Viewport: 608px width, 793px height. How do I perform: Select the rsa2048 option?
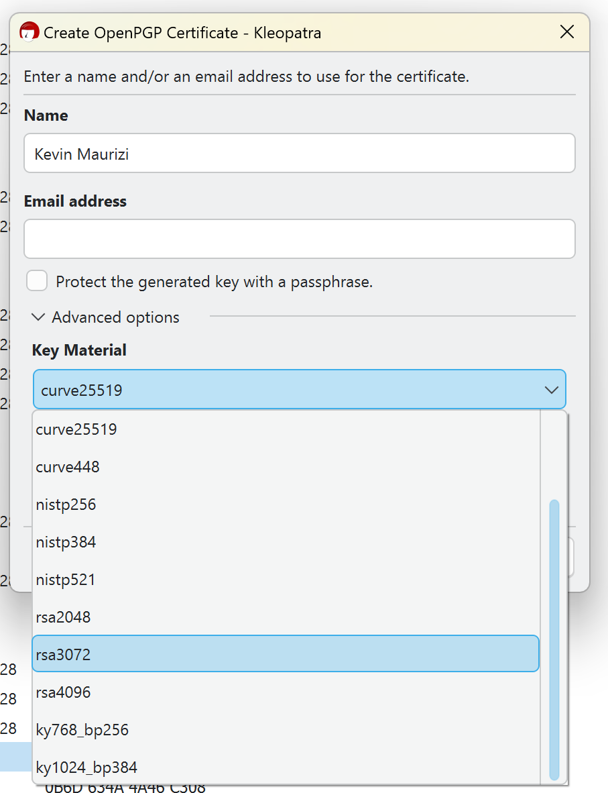tap(63, 617)
